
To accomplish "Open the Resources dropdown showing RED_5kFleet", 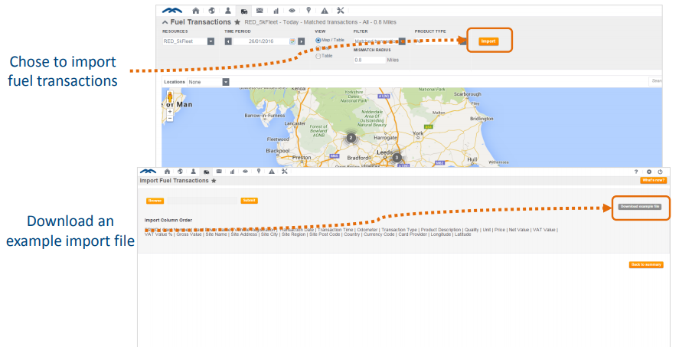I will 188,41.
